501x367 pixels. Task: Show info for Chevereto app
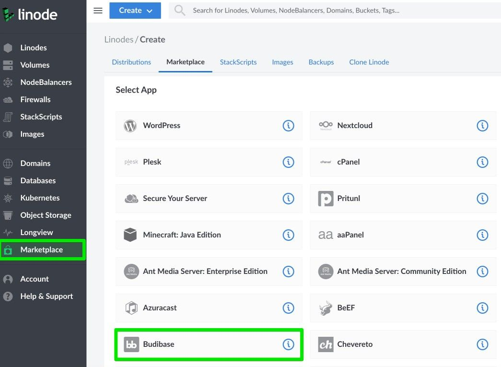tap(482, 344)
